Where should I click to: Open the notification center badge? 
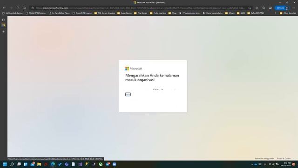(x=294, y=164)
